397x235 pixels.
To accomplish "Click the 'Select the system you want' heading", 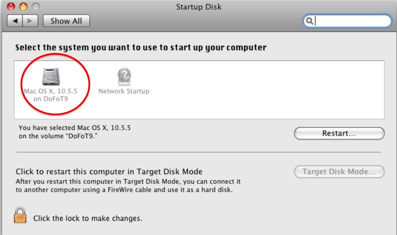I will (141, 48).
